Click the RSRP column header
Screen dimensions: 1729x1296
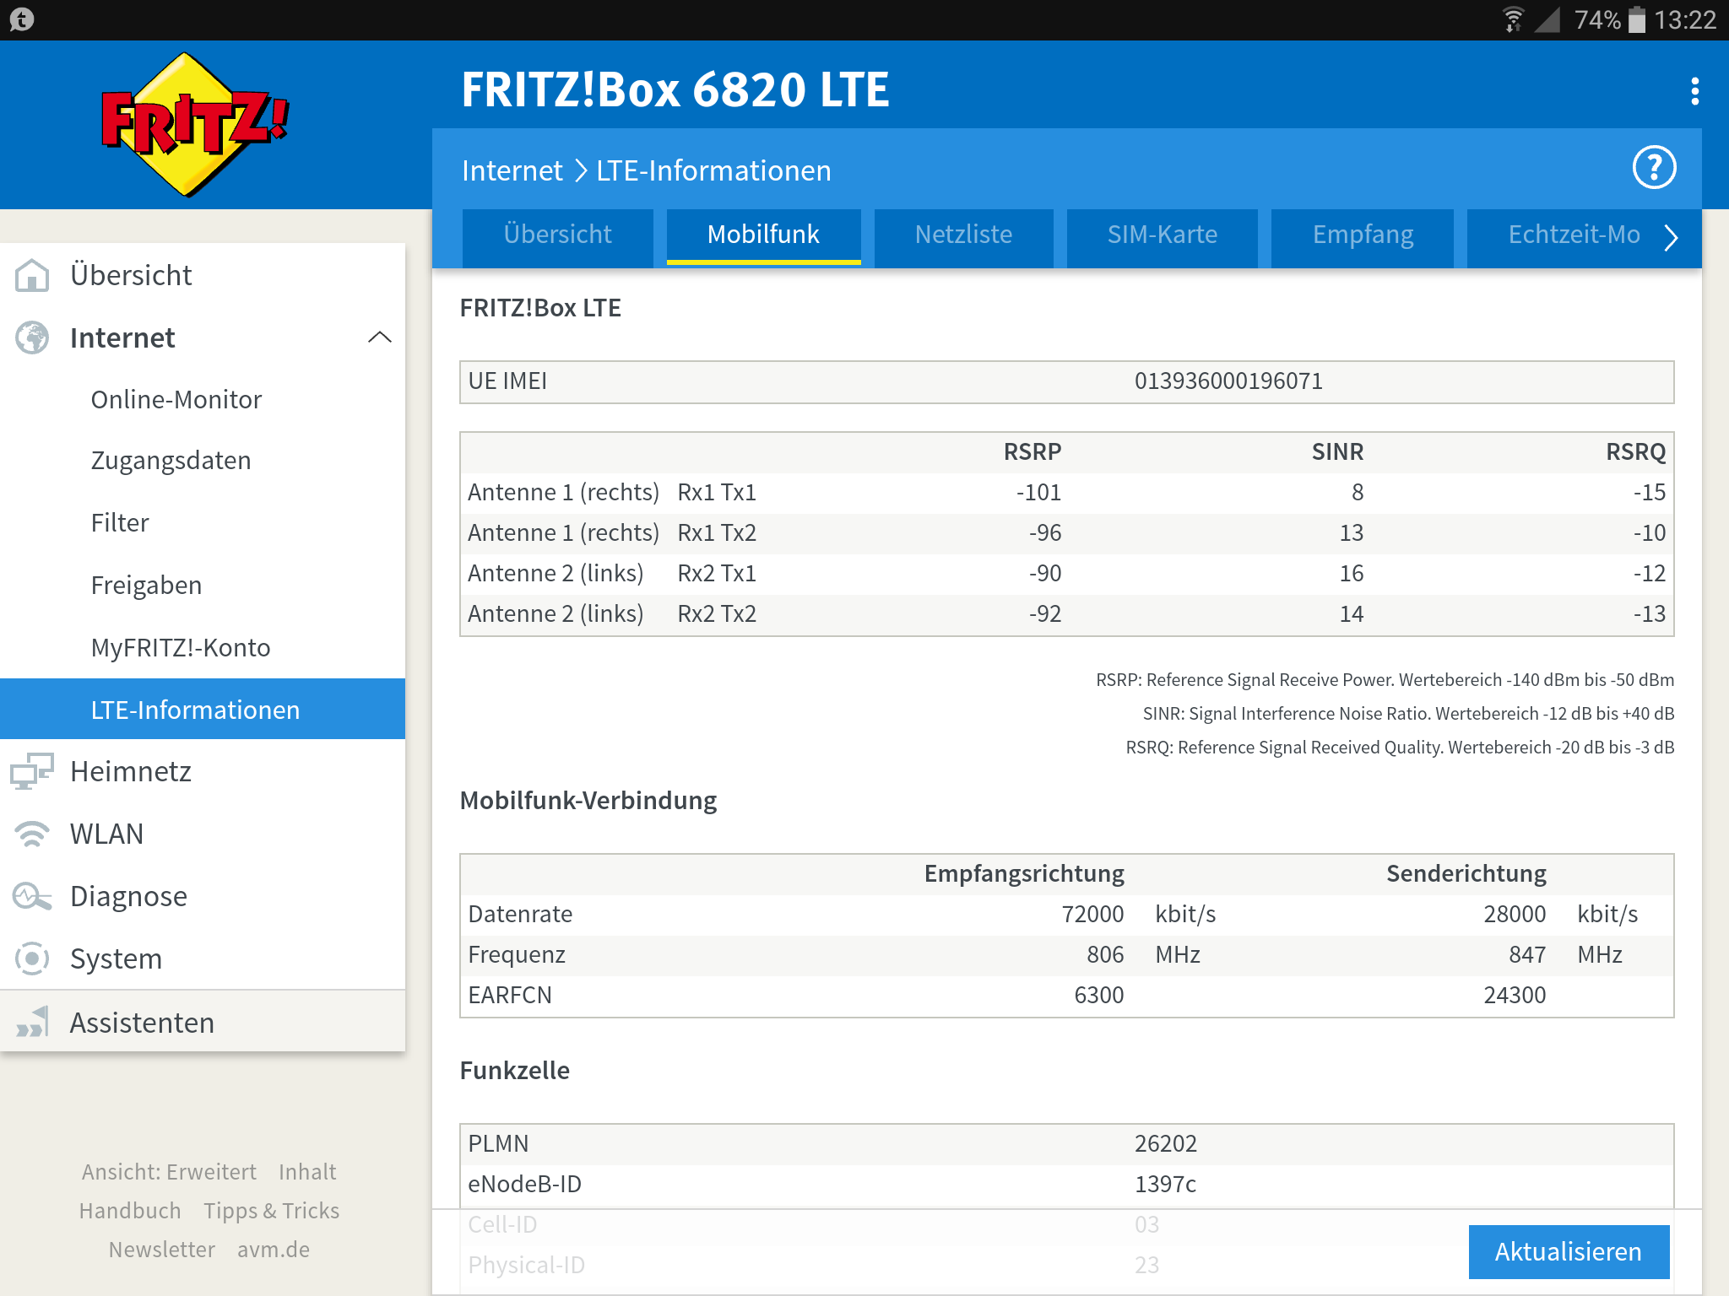pyautogui.click(x=1032, y=452)
